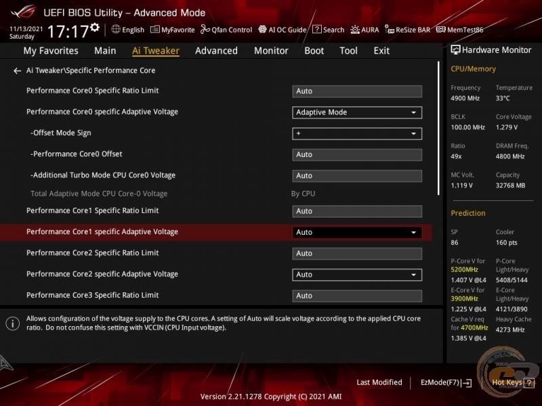Select '-Offset Mode Sign' label
542x406 pixels.
pos(61,133)
